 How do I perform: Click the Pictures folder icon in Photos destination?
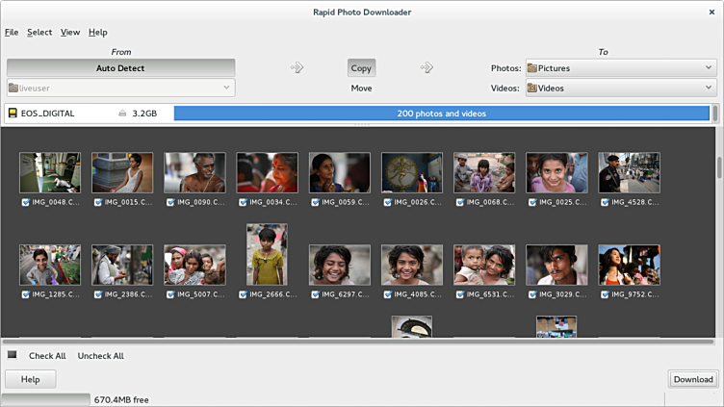531,68
